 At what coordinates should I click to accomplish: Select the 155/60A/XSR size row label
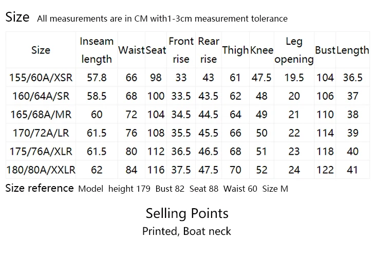coord(41,78)
